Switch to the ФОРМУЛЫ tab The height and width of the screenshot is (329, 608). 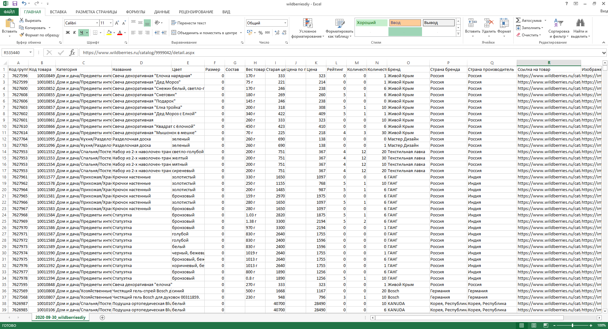click(x=136, y=12)
